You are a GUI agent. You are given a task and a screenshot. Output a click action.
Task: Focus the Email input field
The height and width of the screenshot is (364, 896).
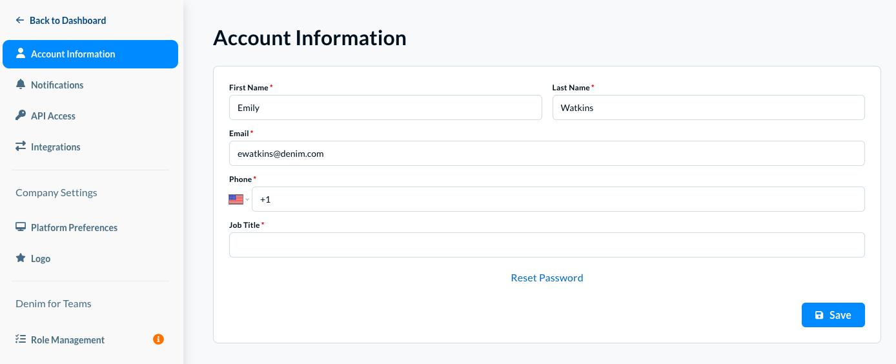[547, 154]
